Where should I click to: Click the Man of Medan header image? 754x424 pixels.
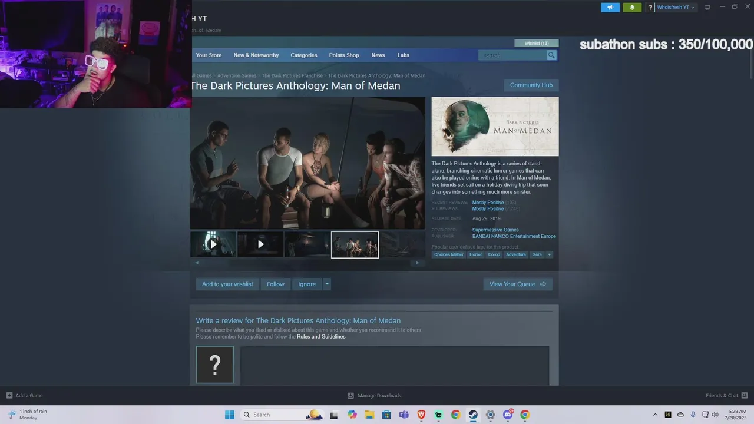[x=495, y=127]
